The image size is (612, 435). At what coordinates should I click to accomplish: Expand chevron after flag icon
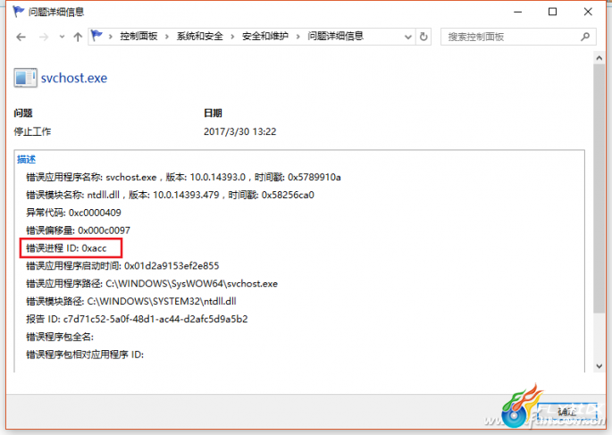coord(111,37)
